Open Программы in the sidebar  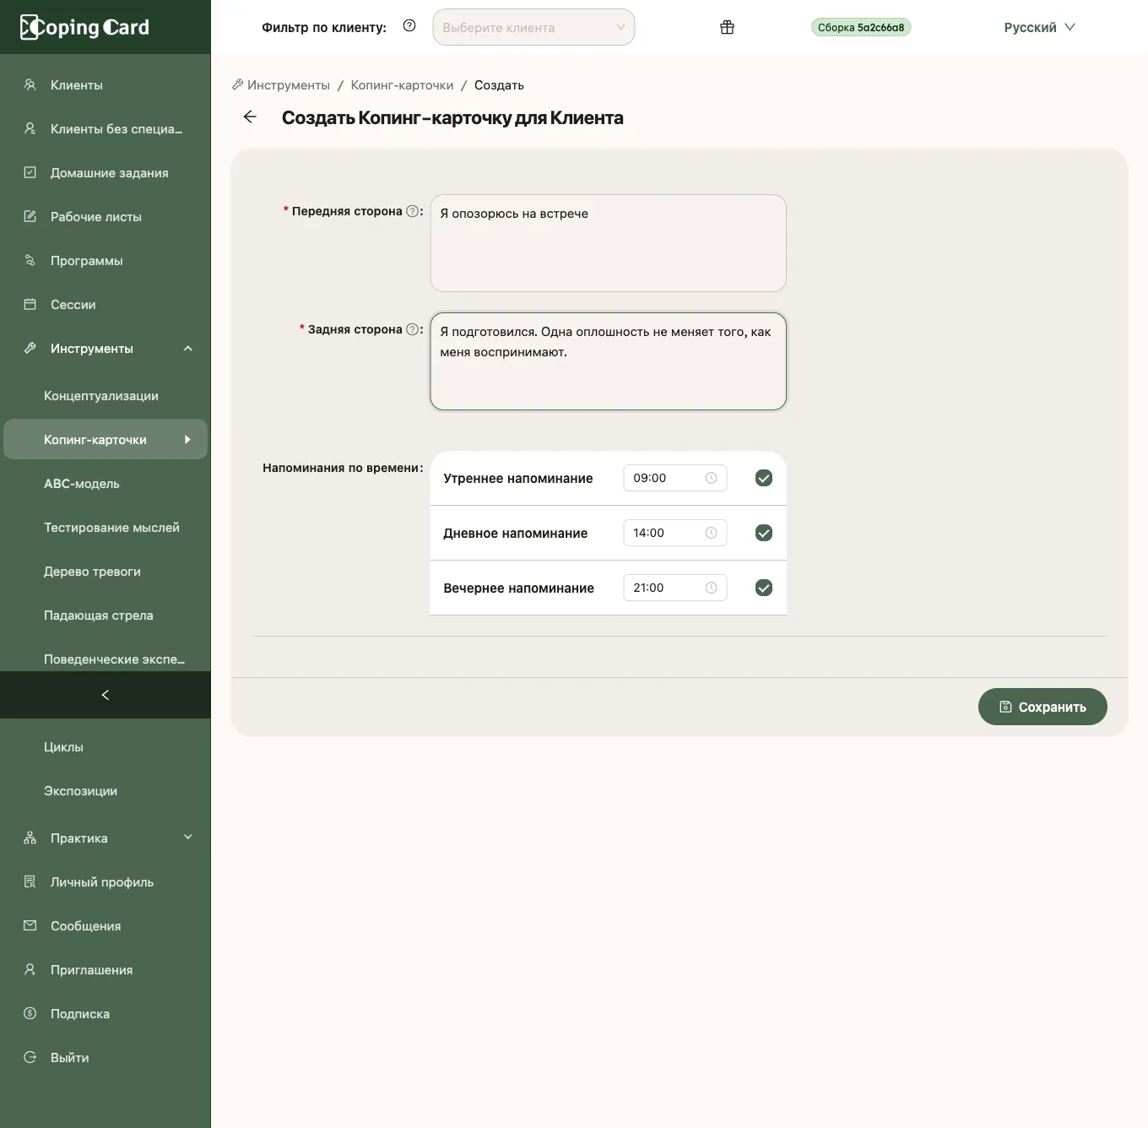(106, 260)
